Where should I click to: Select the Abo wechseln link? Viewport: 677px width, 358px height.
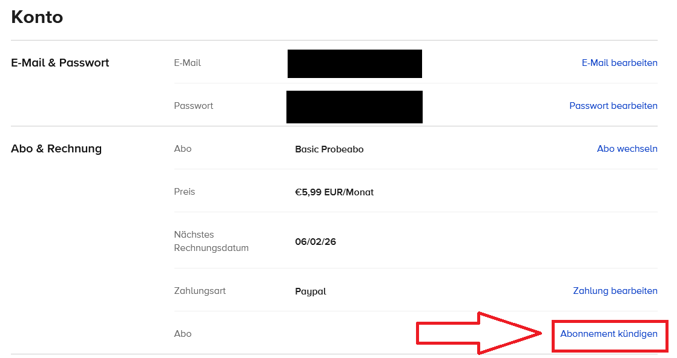tap(627, 149)
